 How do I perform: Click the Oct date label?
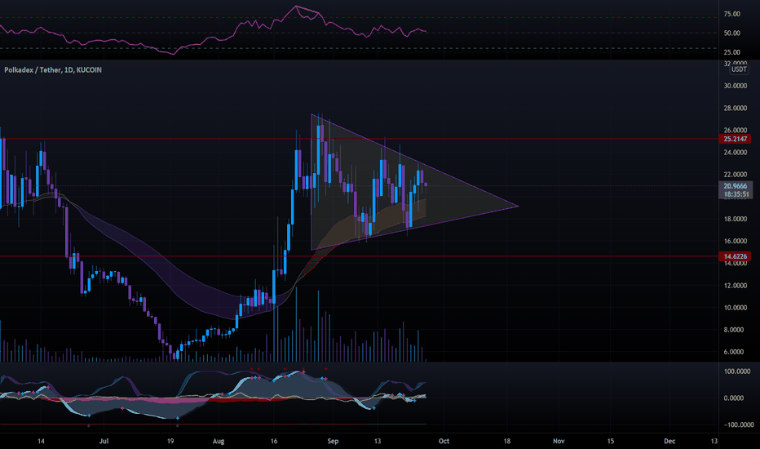pos(444,441)
